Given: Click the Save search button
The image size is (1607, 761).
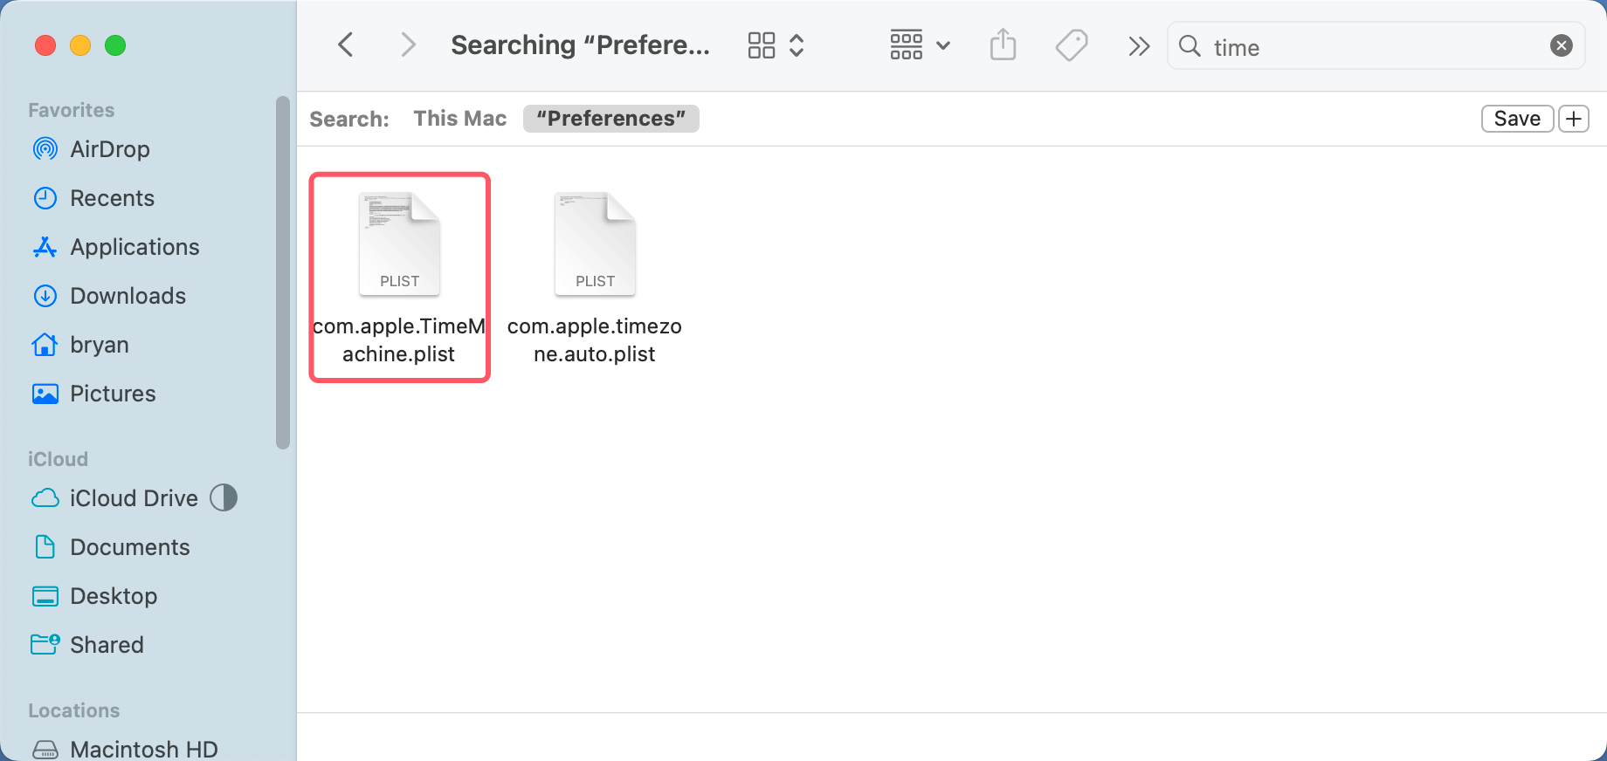Looking at the screenshot, I should tap(1516, 119).
